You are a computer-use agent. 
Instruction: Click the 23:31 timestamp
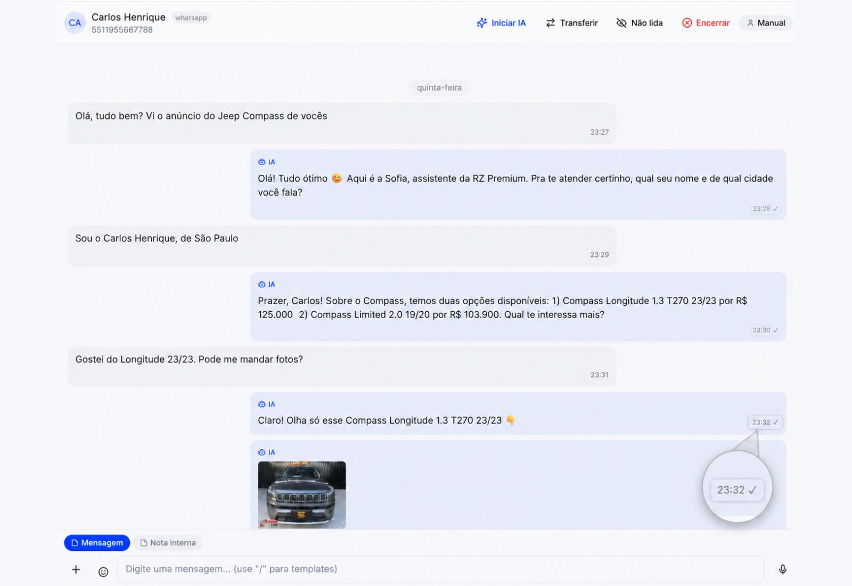coord(600,375)
